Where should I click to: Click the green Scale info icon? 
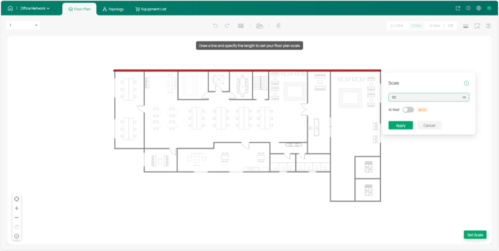pos(467,83)
